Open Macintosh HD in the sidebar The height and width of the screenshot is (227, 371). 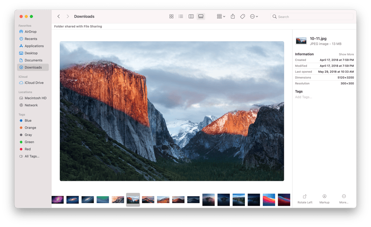(33, 98)
